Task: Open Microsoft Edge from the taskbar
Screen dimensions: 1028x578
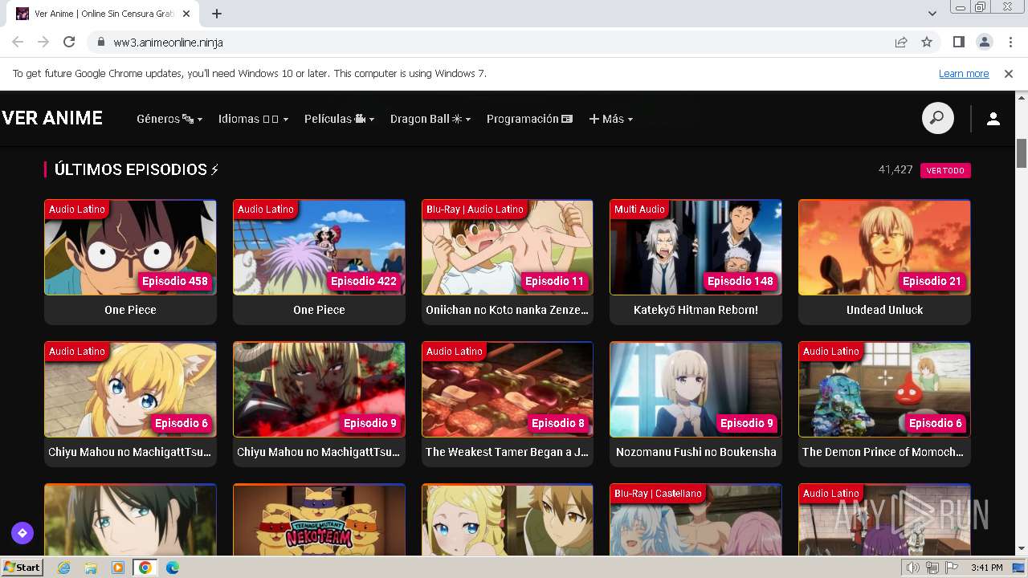Action: [173, 568]
